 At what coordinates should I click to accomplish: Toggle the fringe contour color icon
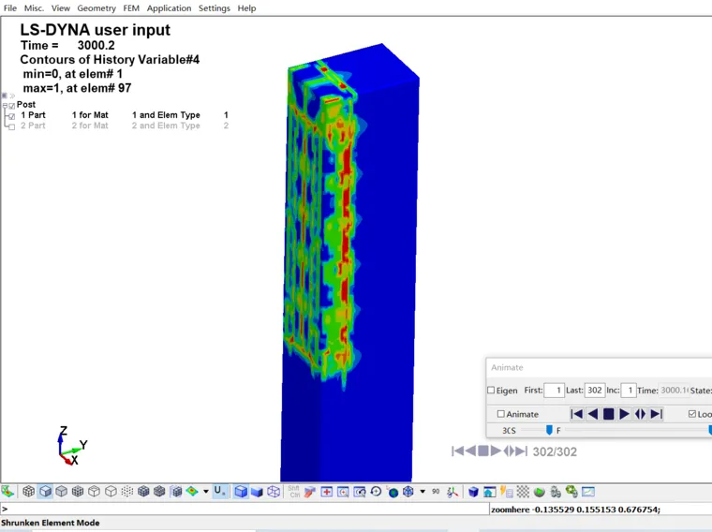point(192,492)
